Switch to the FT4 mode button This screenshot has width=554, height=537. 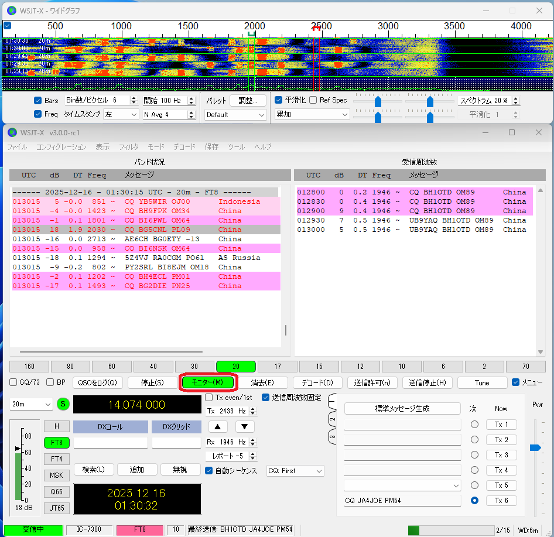click(x=56, y=459)
